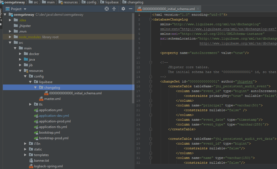Screen dimensions: 277x169
Task: Expand the tls folder
Action: click(x=30, y=104)
